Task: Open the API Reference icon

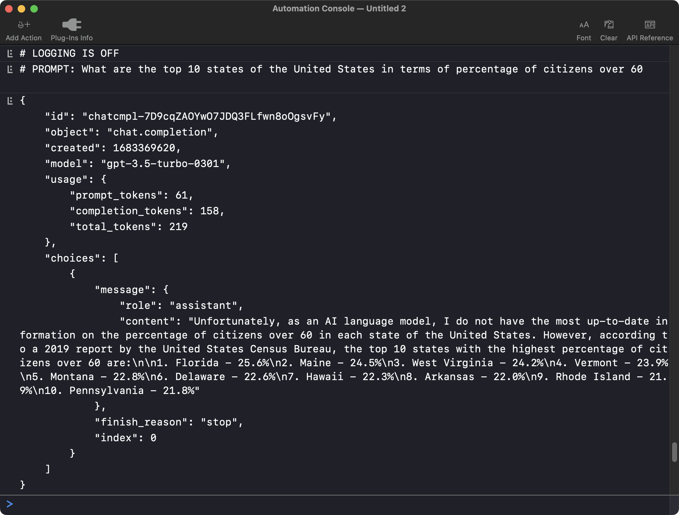Action: point(650,24)
